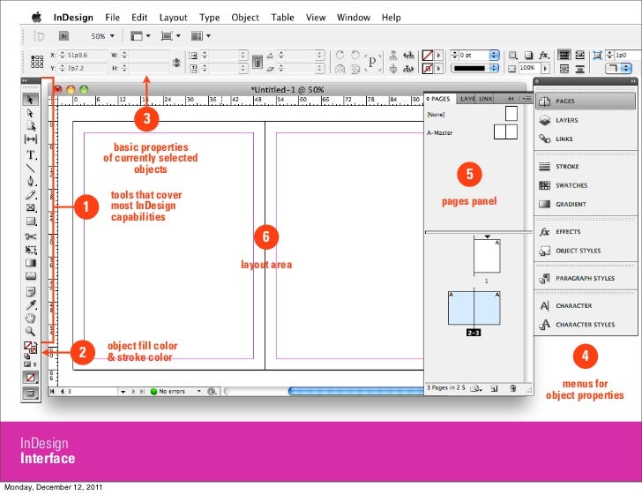Select the Direct Selection tool
Image resolution: width=642 pixels, height=495 pixels.
tap(30, 113)
